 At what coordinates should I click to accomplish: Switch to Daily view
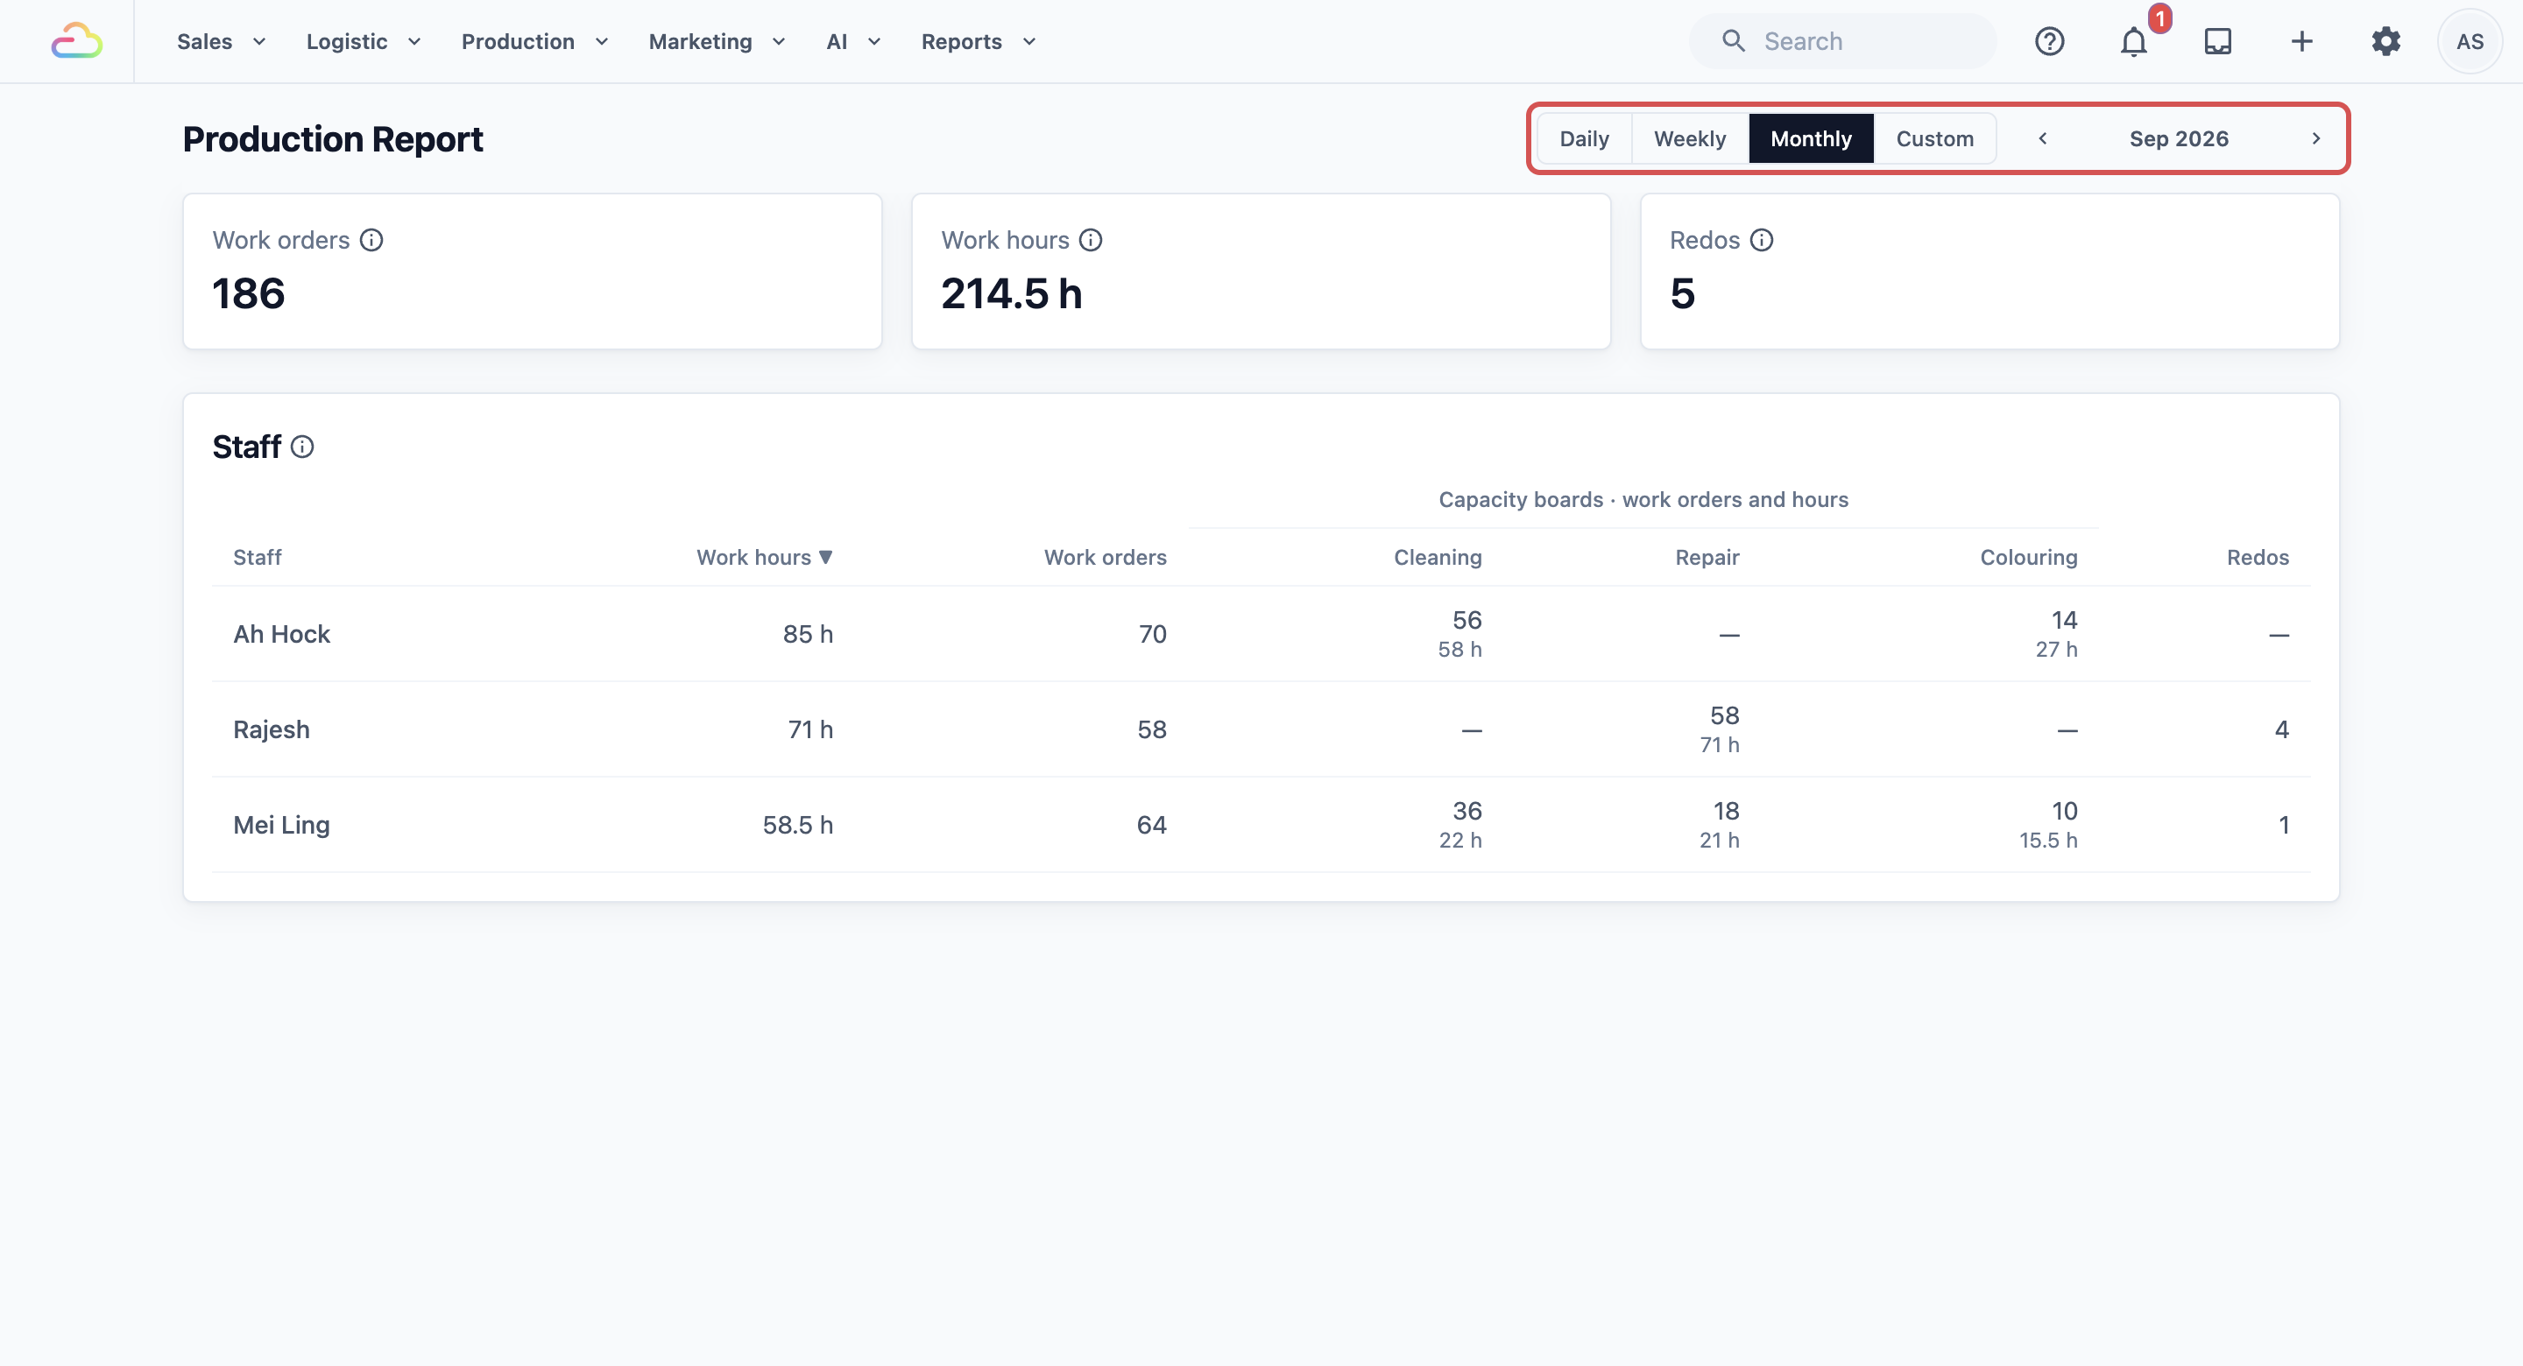coord(1584,138)
